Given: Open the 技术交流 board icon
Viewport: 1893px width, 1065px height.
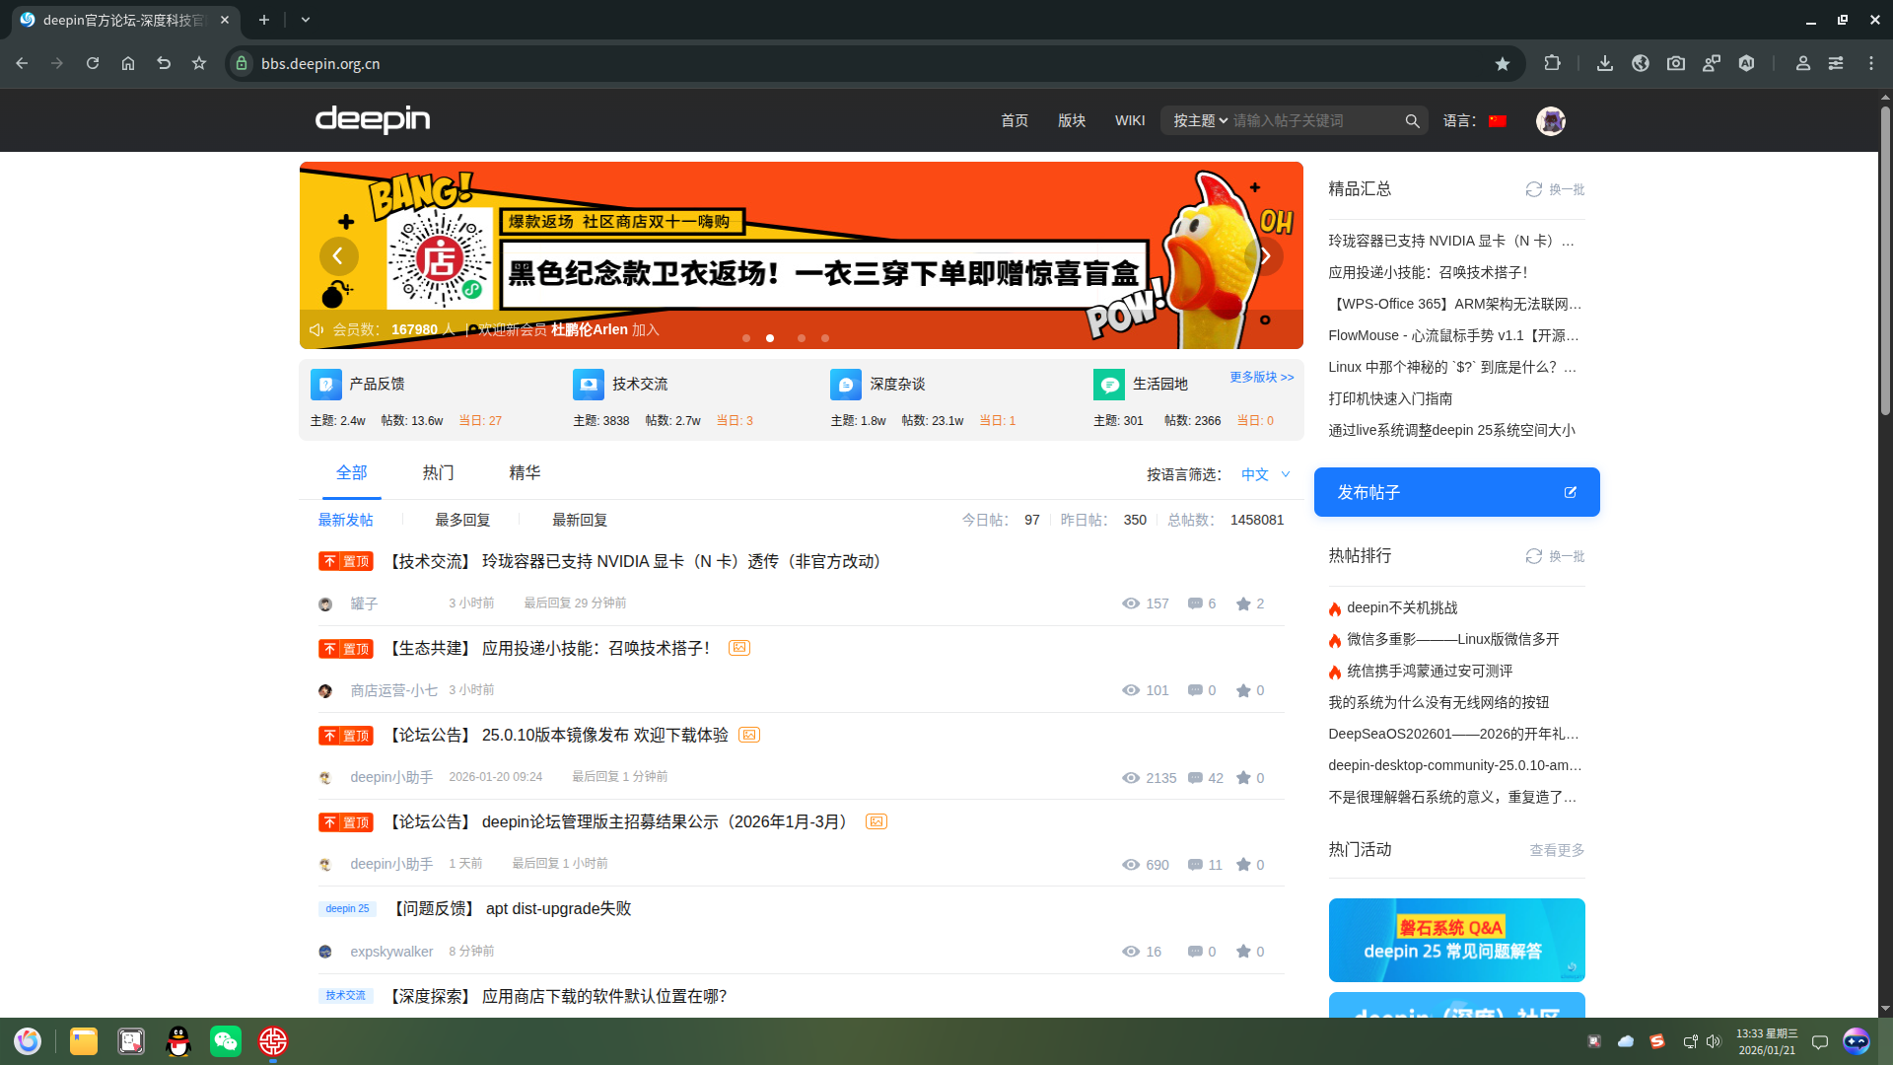Looking at the screenshot, I should point(589,385).
